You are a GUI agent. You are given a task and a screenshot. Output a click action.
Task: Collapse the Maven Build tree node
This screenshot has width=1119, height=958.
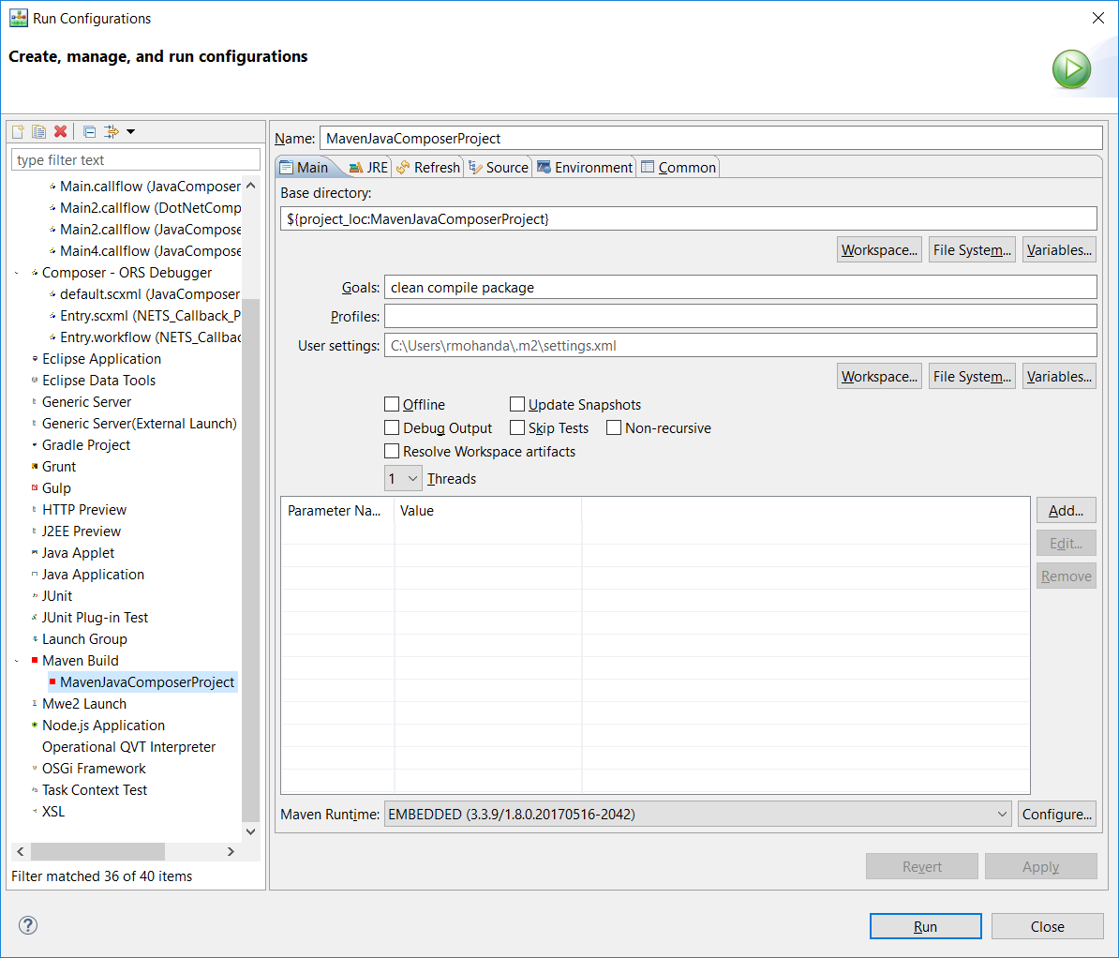[x=17, y=661]
